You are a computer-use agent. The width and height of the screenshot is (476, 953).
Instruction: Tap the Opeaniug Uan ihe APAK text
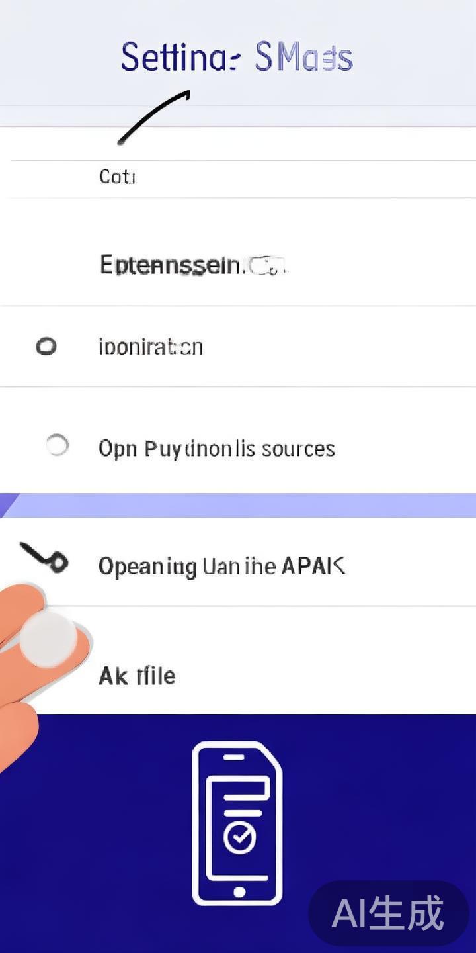[221, 567]
